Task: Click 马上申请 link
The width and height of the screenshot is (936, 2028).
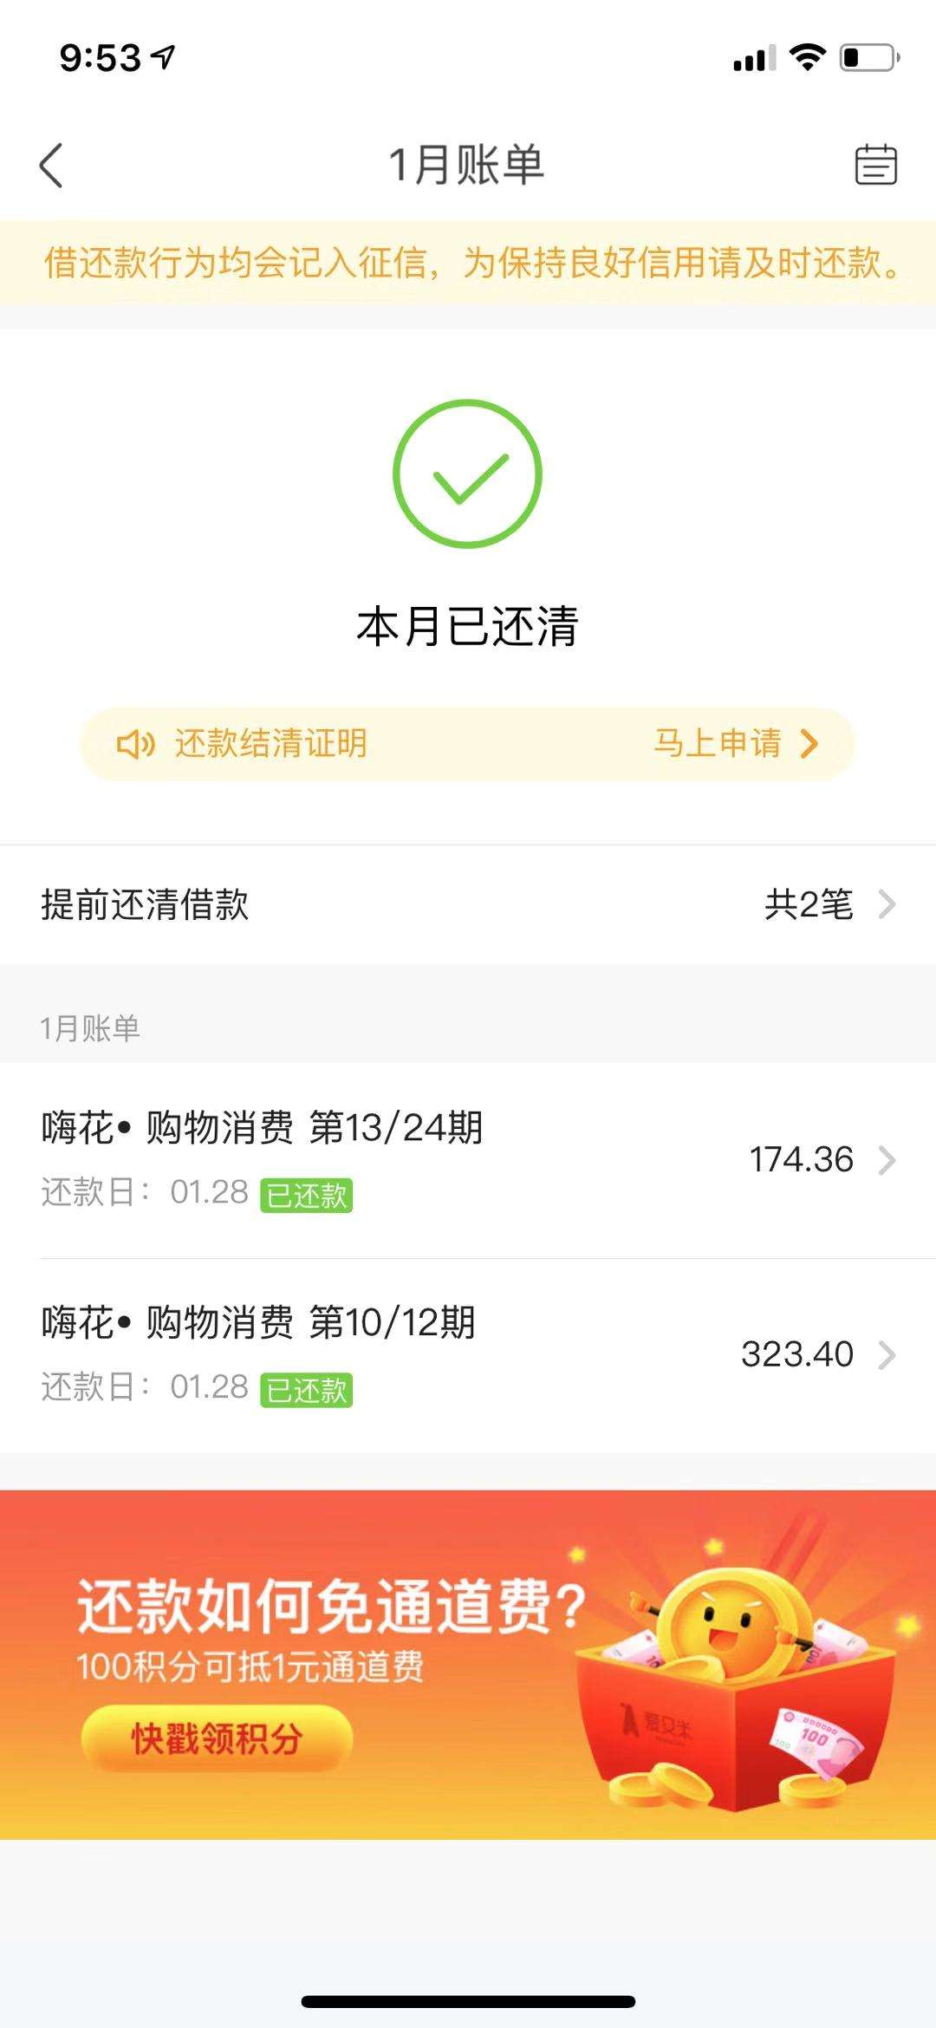Action: (718, 744)
